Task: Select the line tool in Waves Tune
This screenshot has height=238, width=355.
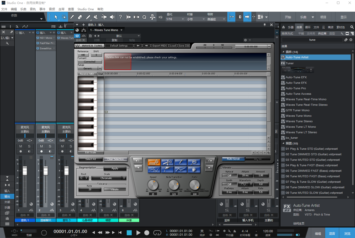Action: (181, 169)
